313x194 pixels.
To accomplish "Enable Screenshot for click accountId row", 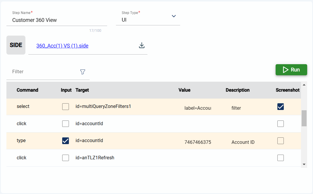I will point(281,124).
